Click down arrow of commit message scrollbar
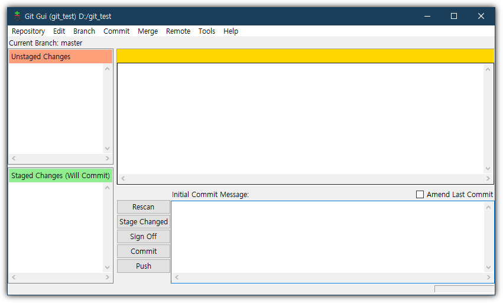503x303 pixels. 488,267
